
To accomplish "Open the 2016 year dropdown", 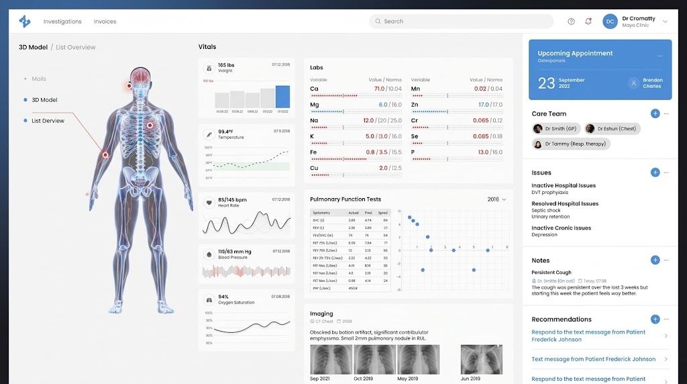I will [x=497, y=199].
